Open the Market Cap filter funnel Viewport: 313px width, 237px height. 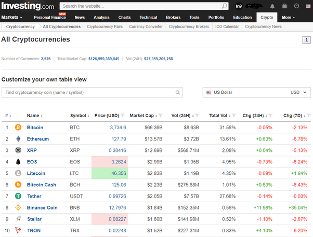click(161, 116)
